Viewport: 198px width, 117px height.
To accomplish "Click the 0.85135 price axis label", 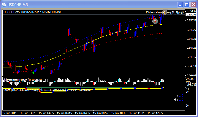I will point(191,11).
